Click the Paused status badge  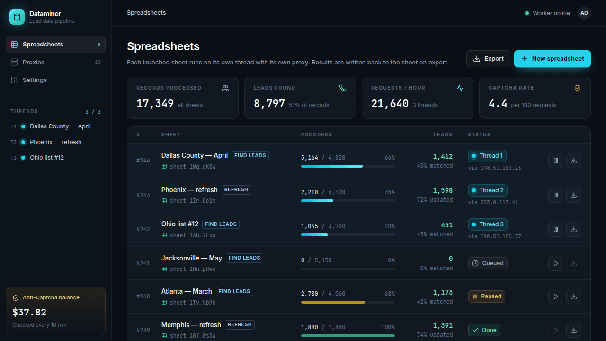[x=487, y=296]
